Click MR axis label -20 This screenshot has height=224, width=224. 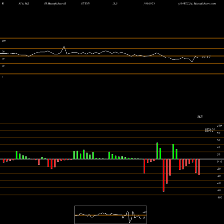[219, 169]
